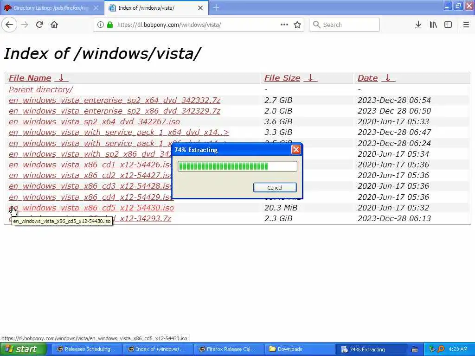Go back using the browser back arrow
The width and height of the screenshot is (475, 356).
coord(9,25)
